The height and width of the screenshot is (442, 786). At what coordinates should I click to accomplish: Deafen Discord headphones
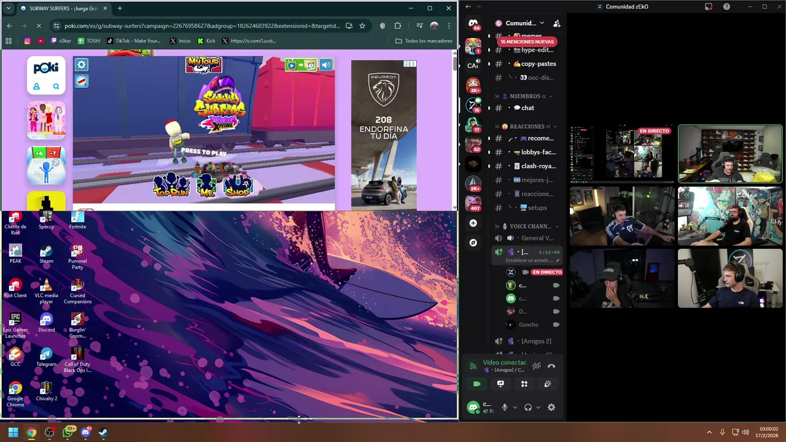click(528, 407)
